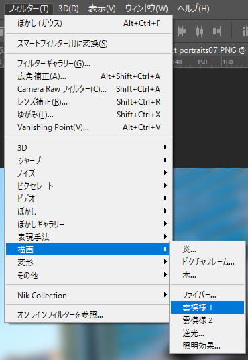Expand the ぼかし submenu
Viewport: 248px width, 360px height.
[x=88, y=211]
